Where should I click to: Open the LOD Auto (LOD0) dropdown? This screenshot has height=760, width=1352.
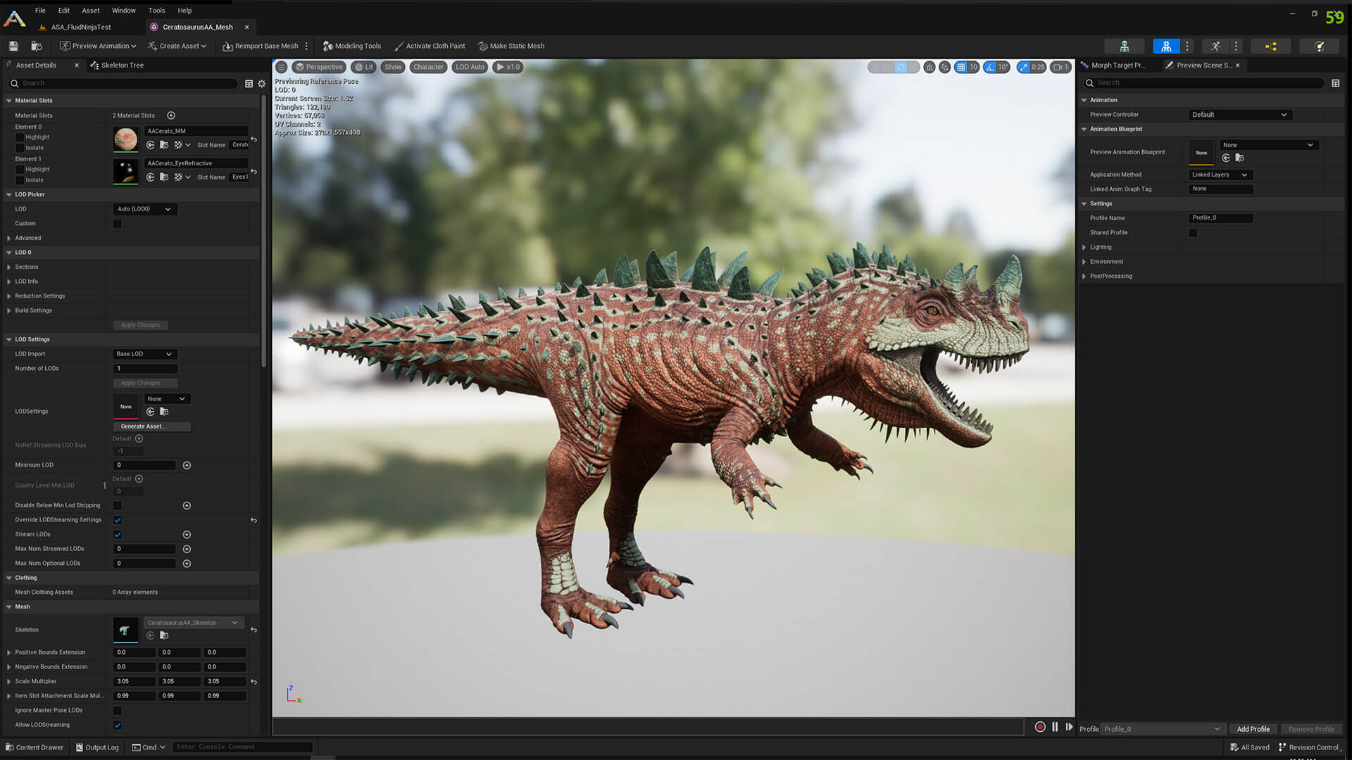point(144,209)
